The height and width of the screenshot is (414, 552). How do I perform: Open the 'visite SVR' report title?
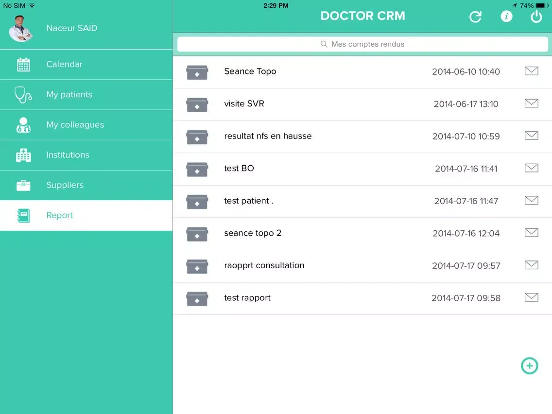(x=244, y=103)
